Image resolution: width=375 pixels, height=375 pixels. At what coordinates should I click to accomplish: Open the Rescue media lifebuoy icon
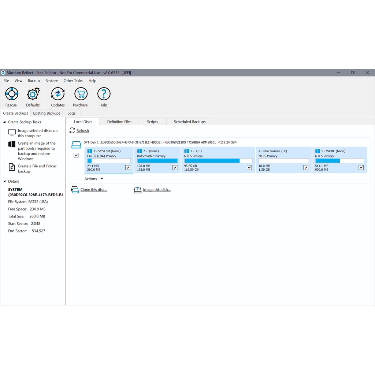pos(11,94)
